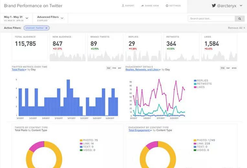The image size is (247, 168).
Task: Switch Twitter Metrics chart to area view
Action: click(x=119, y=68)
